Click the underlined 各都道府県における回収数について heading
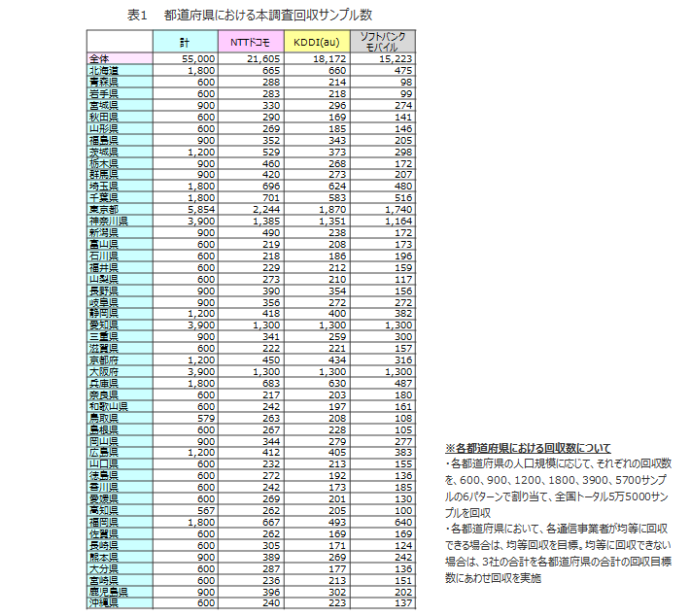Screen dimensions: 690x616 pos(528,448)
